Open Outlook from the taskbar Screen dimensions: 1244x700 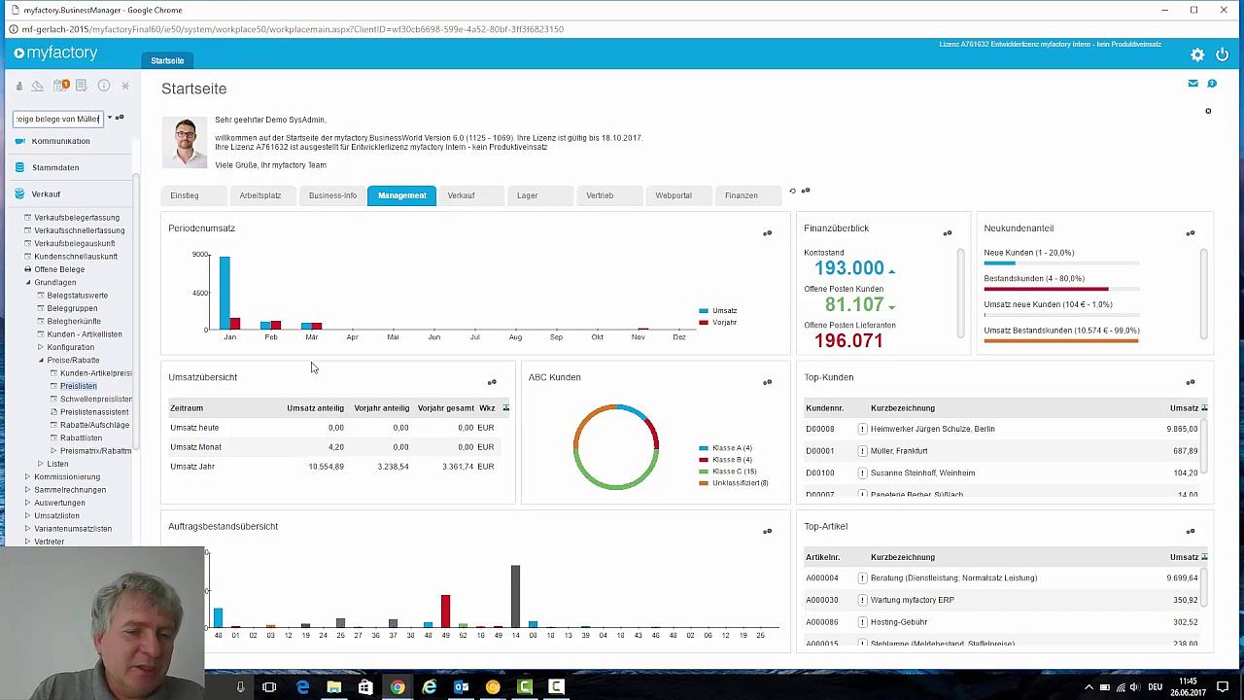(x=461, y=687)
